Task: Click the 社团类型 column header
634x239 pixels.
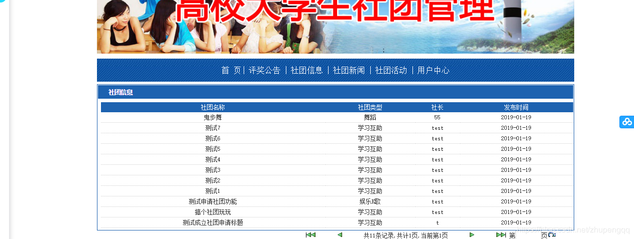Action: (x=370, y=107)
